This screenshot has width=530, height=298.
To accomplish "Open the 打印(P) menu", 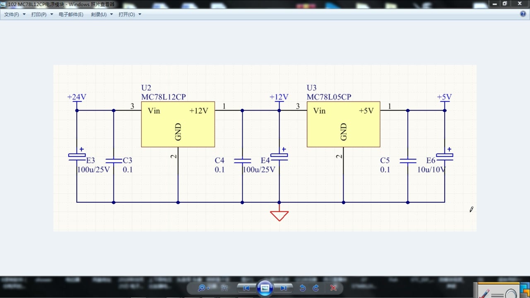I will pyautogui.click(x=39, y=14).
